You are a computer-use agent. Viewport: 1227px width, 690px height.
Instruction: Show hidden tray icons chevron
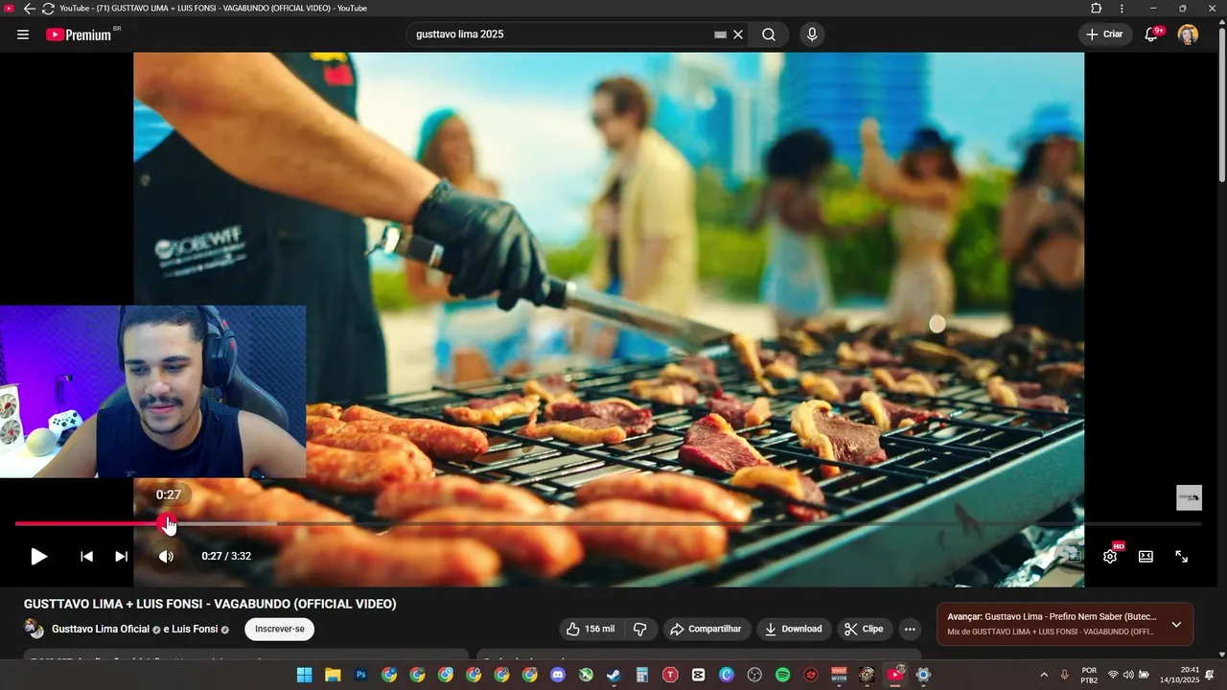click(x=1044, y=675)
